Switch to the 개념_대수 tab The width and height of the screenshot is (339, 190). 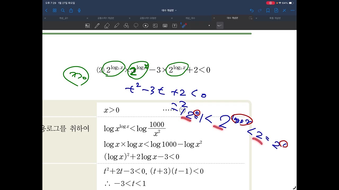pyautogui.click(x=190, y=18)
